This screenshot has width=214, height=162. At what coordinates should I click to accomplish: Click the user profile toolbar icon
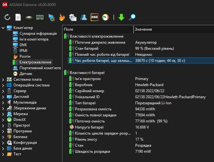pos(84,17)
